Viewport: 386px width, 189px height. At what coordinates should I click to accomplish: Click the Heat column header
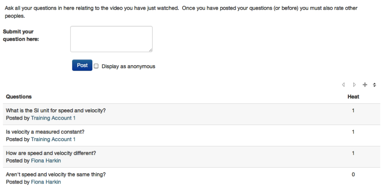(353, 97)
